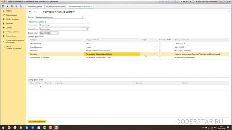Click the Действие field value
Viewport: 232px width, 130px height.
(59, 17)
